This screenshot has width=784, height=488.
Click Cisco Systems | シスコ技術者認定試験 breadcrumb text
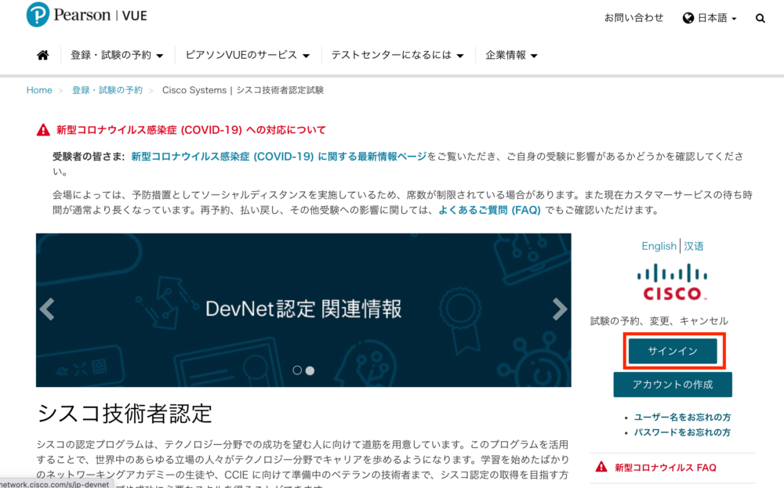click(243, 90)
